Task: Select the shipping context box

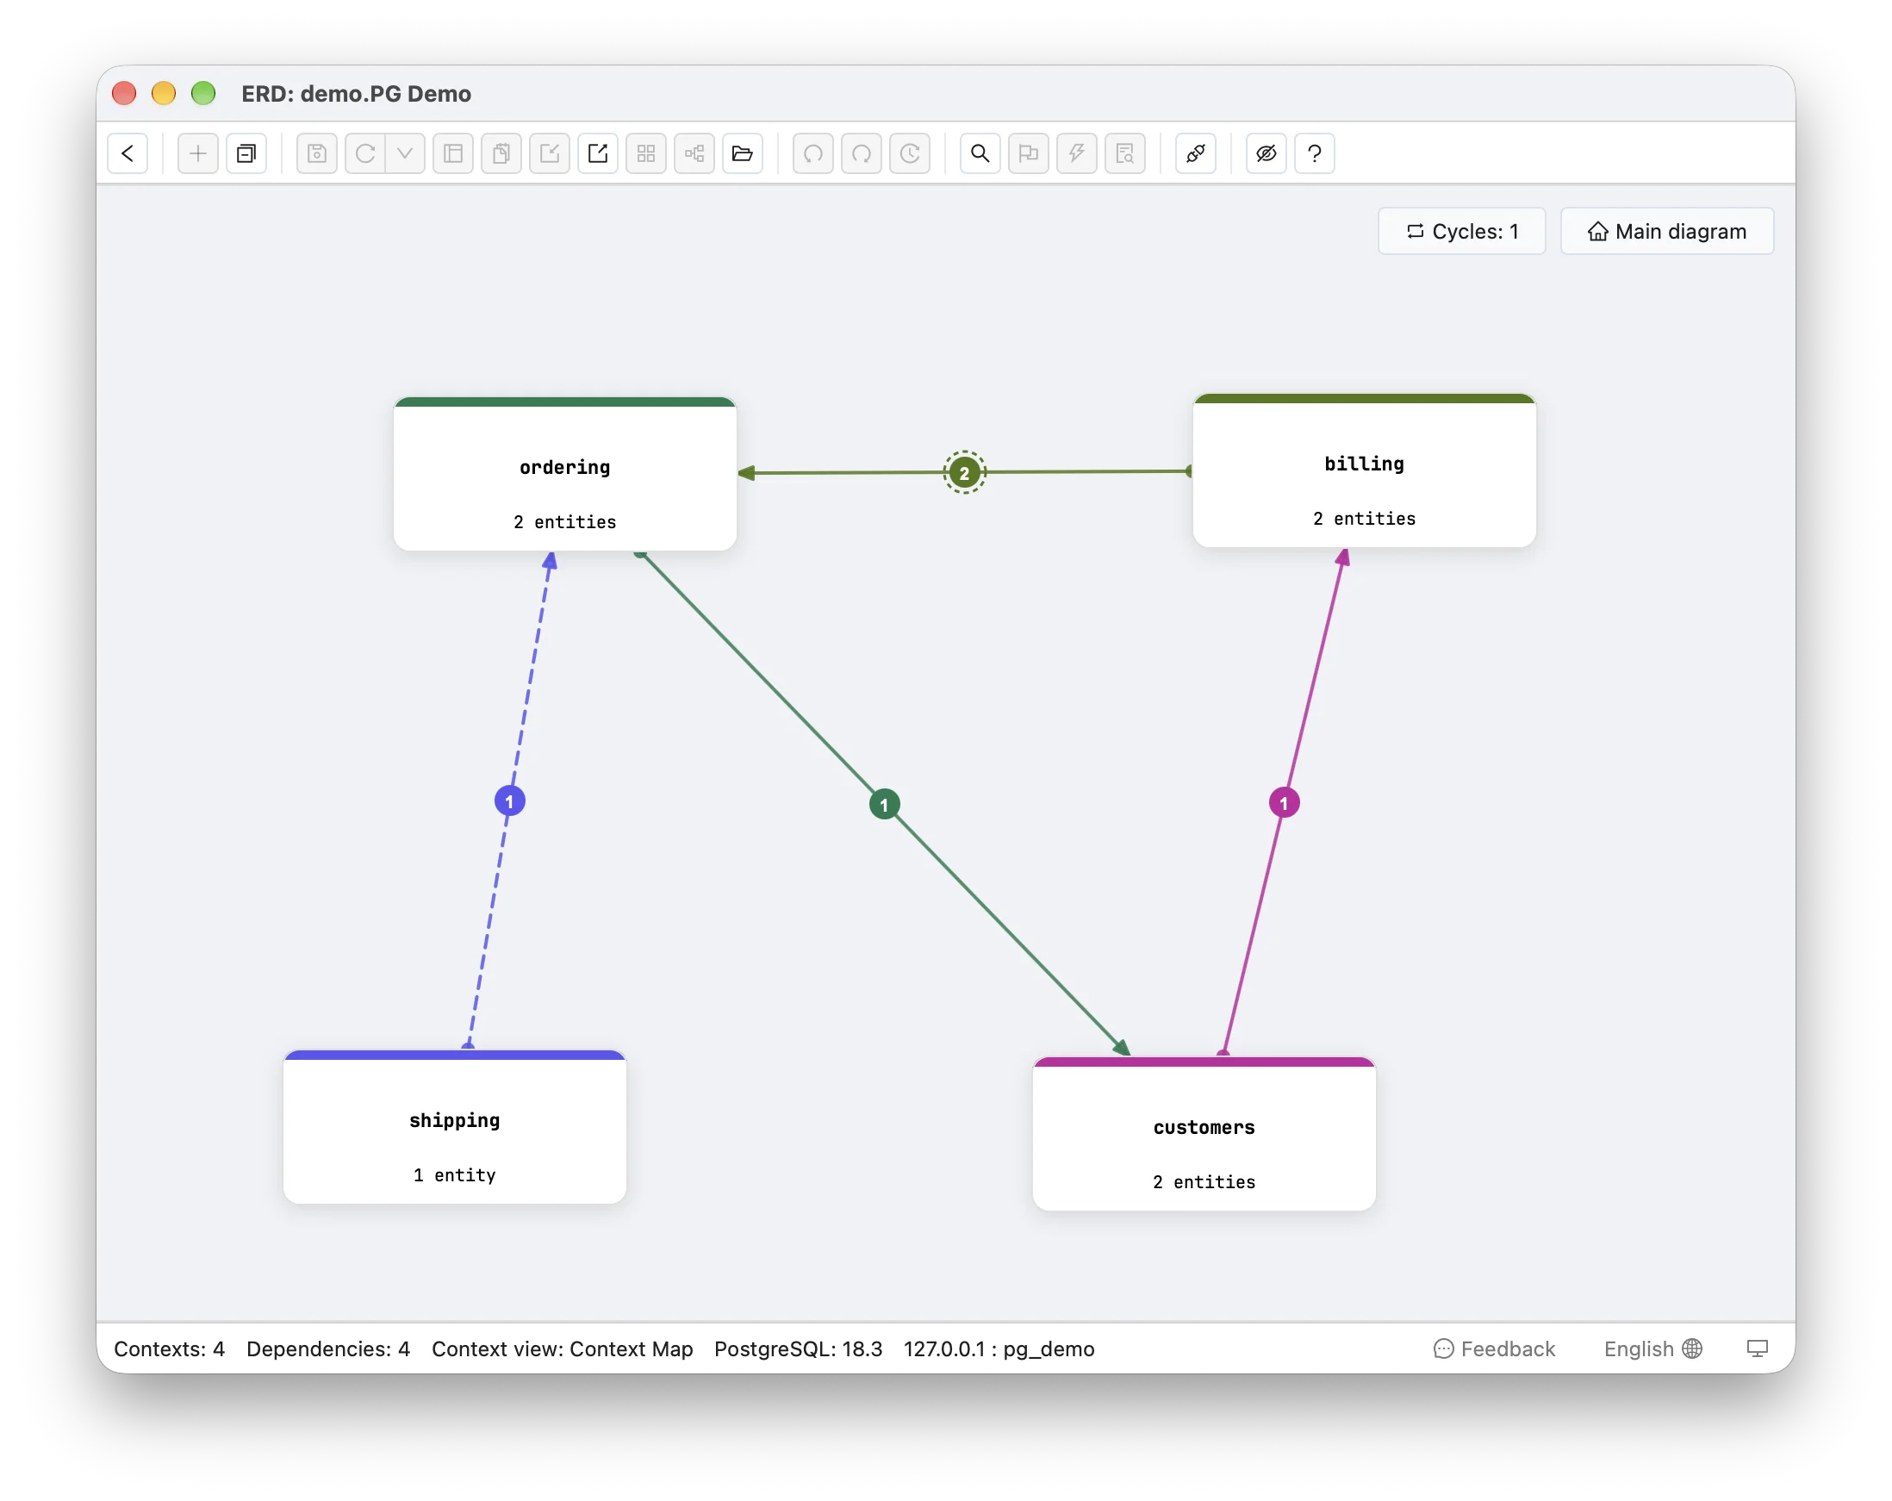Action: pyautogui.click(x=455, y=1126)
